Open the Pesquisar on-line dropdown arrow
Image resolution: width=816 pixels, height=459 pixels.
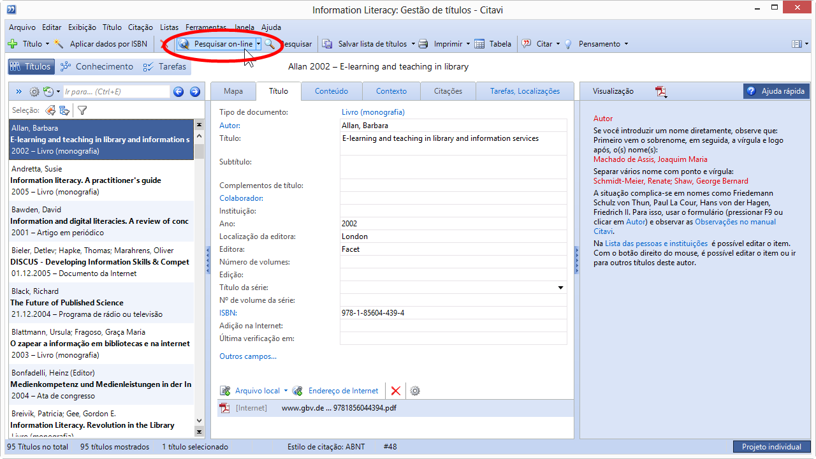point(258,44)
